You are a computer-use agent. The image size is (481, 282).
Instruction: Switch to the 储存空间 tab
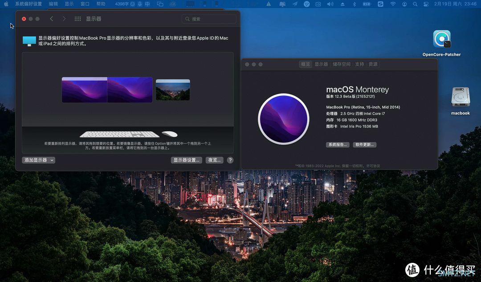pos(342,64)
